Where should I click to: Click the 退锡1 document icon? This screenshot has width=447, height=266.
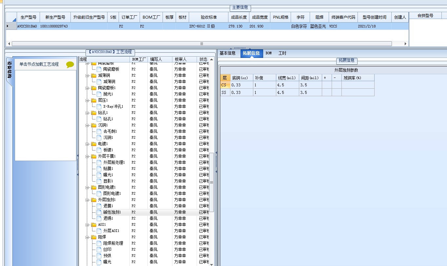[x=99, y=219]
